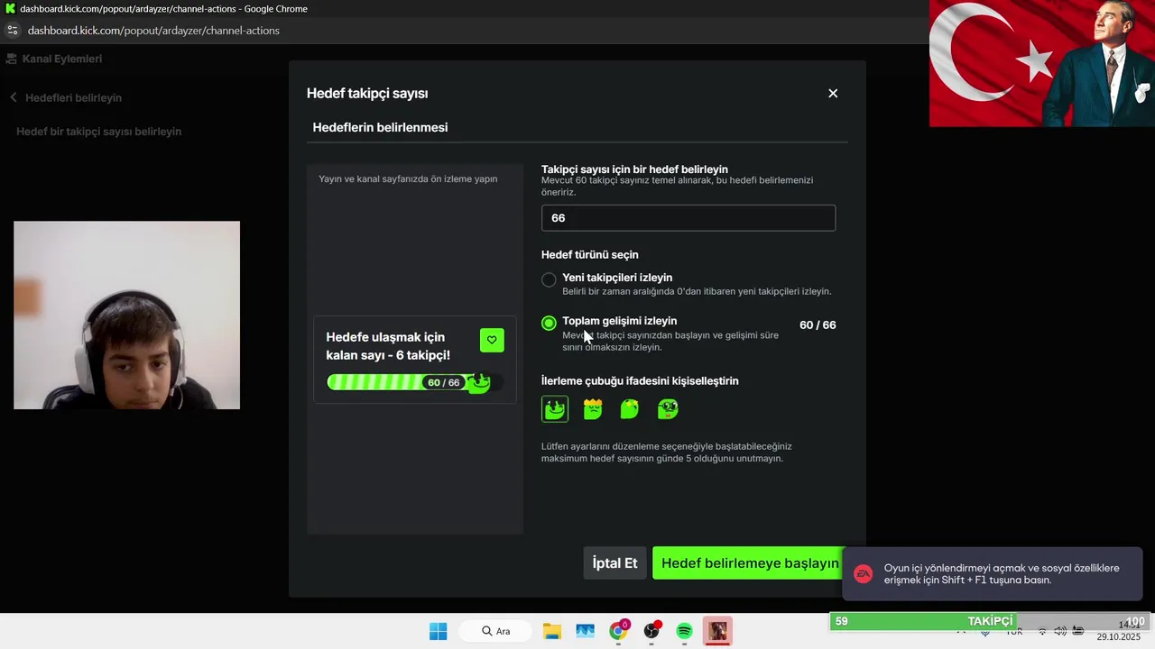The height and width of the screenshot is (649, 1155).
Task: Click the dashboard.kick.com address bar URL
Action: coord(153,30)
